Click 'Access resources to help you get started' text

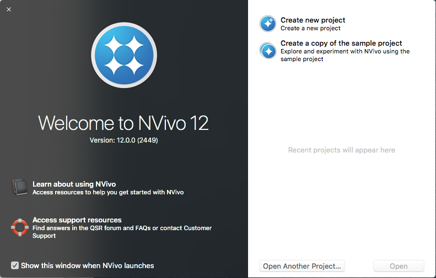coord(108,192)
